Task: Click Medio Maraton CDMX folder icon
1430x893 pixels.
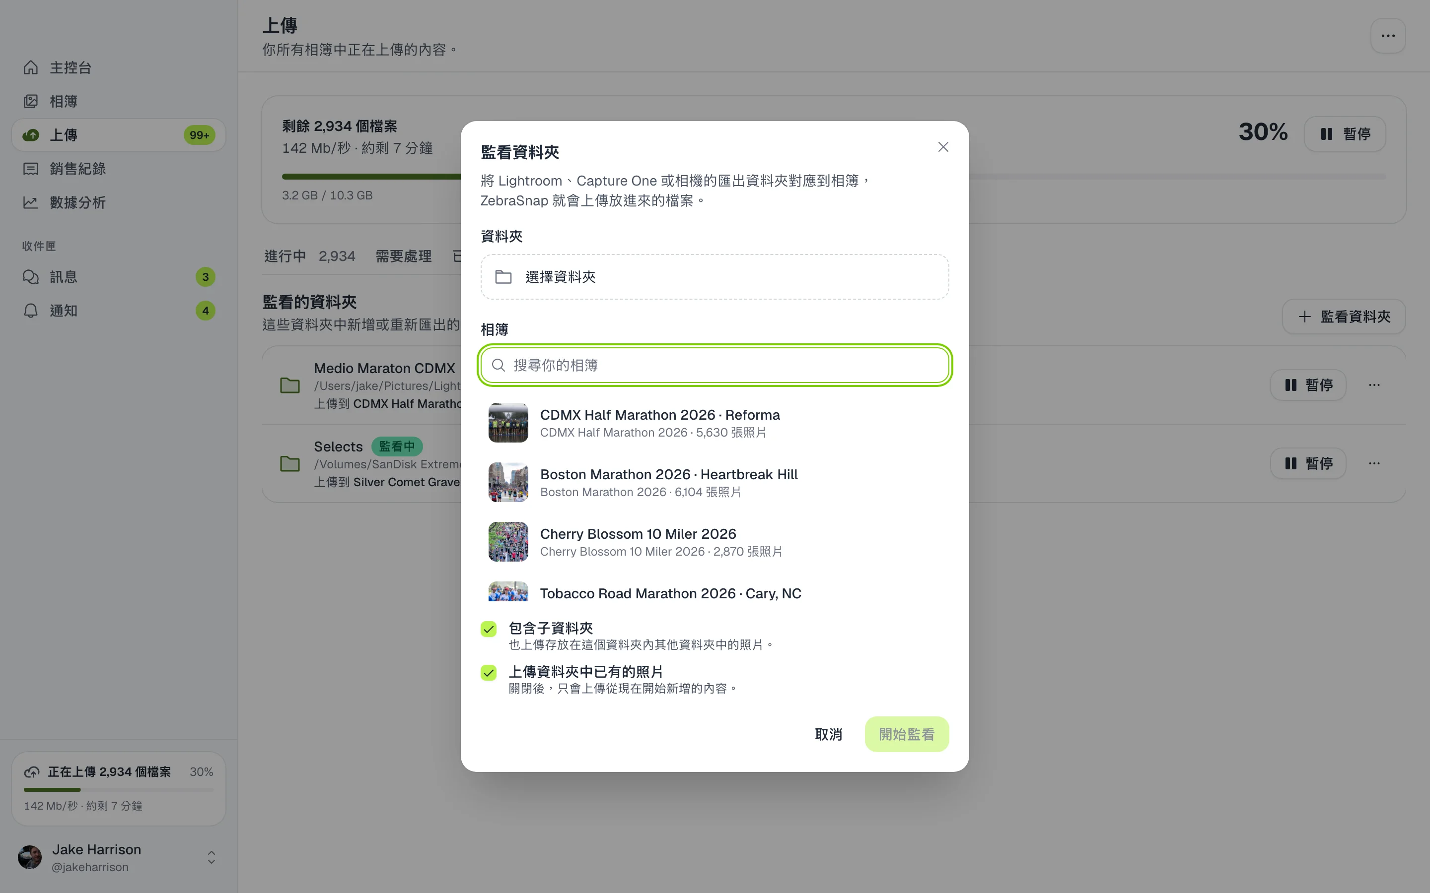Action: coord(289,385)
